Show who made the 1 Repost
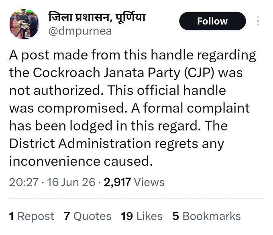The image size is (273, 235). [31, 216]
